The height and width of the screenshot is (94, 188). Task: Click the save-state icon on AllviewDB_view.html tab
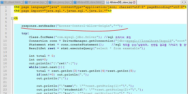tap(75, 2)
